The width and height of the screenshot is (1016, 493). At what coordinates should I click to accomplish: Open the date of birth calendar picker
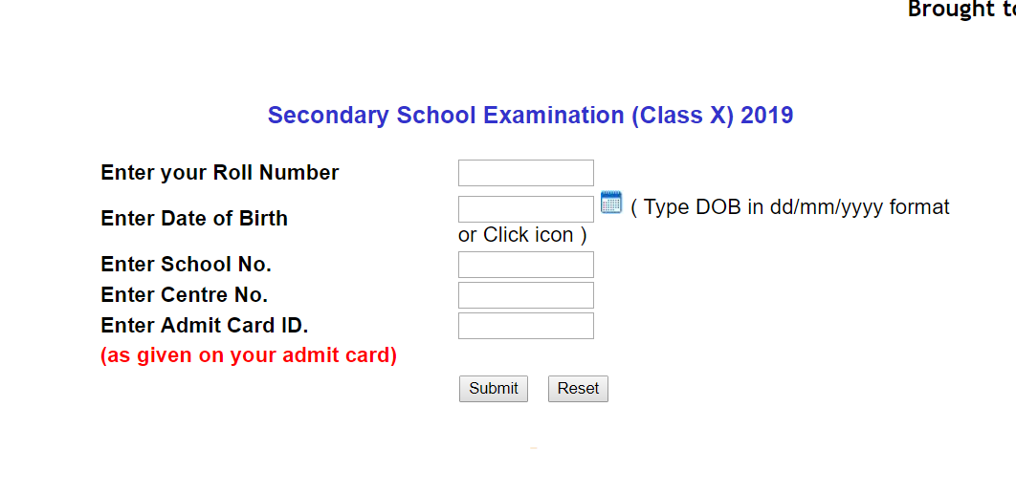610,202
